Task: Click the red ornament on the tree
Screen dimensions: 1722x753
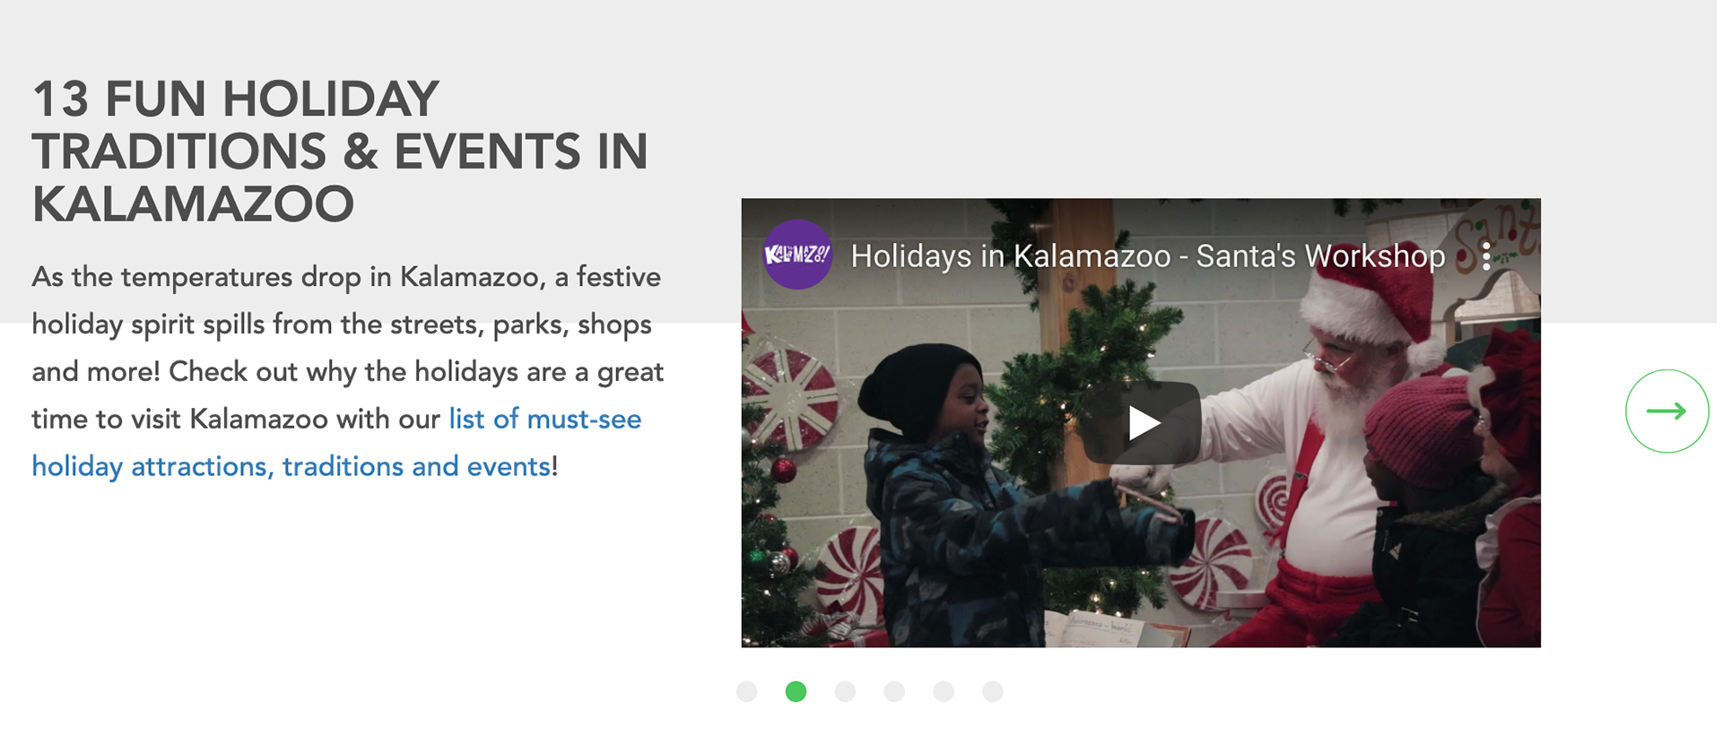Action: click(783, 470)
